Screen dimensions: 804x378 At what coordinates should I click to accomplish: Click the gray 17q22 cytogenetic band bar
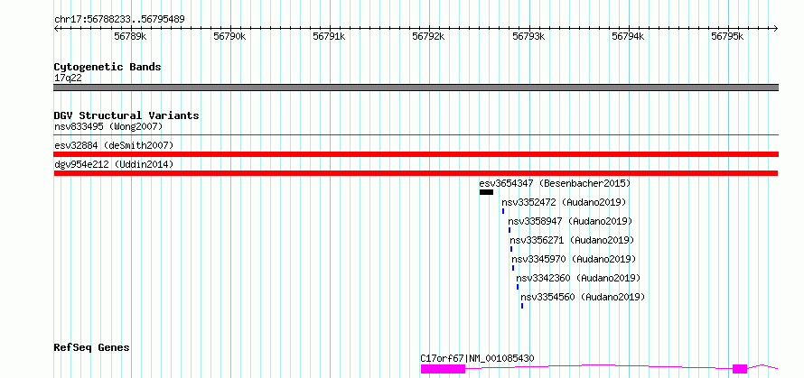pyautogui.click(x=416, y=88)
